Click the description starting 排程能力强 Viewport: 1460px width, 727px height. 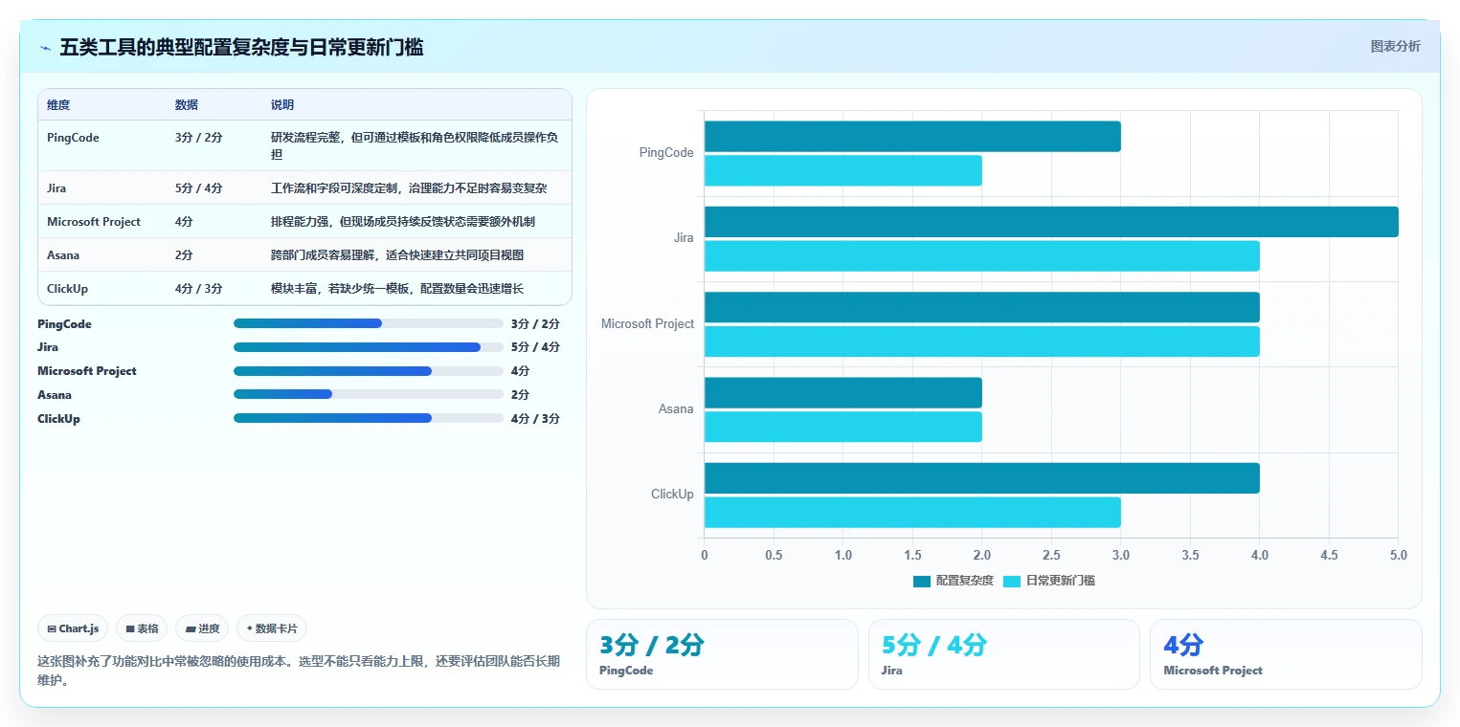click(x=403, y=222)
